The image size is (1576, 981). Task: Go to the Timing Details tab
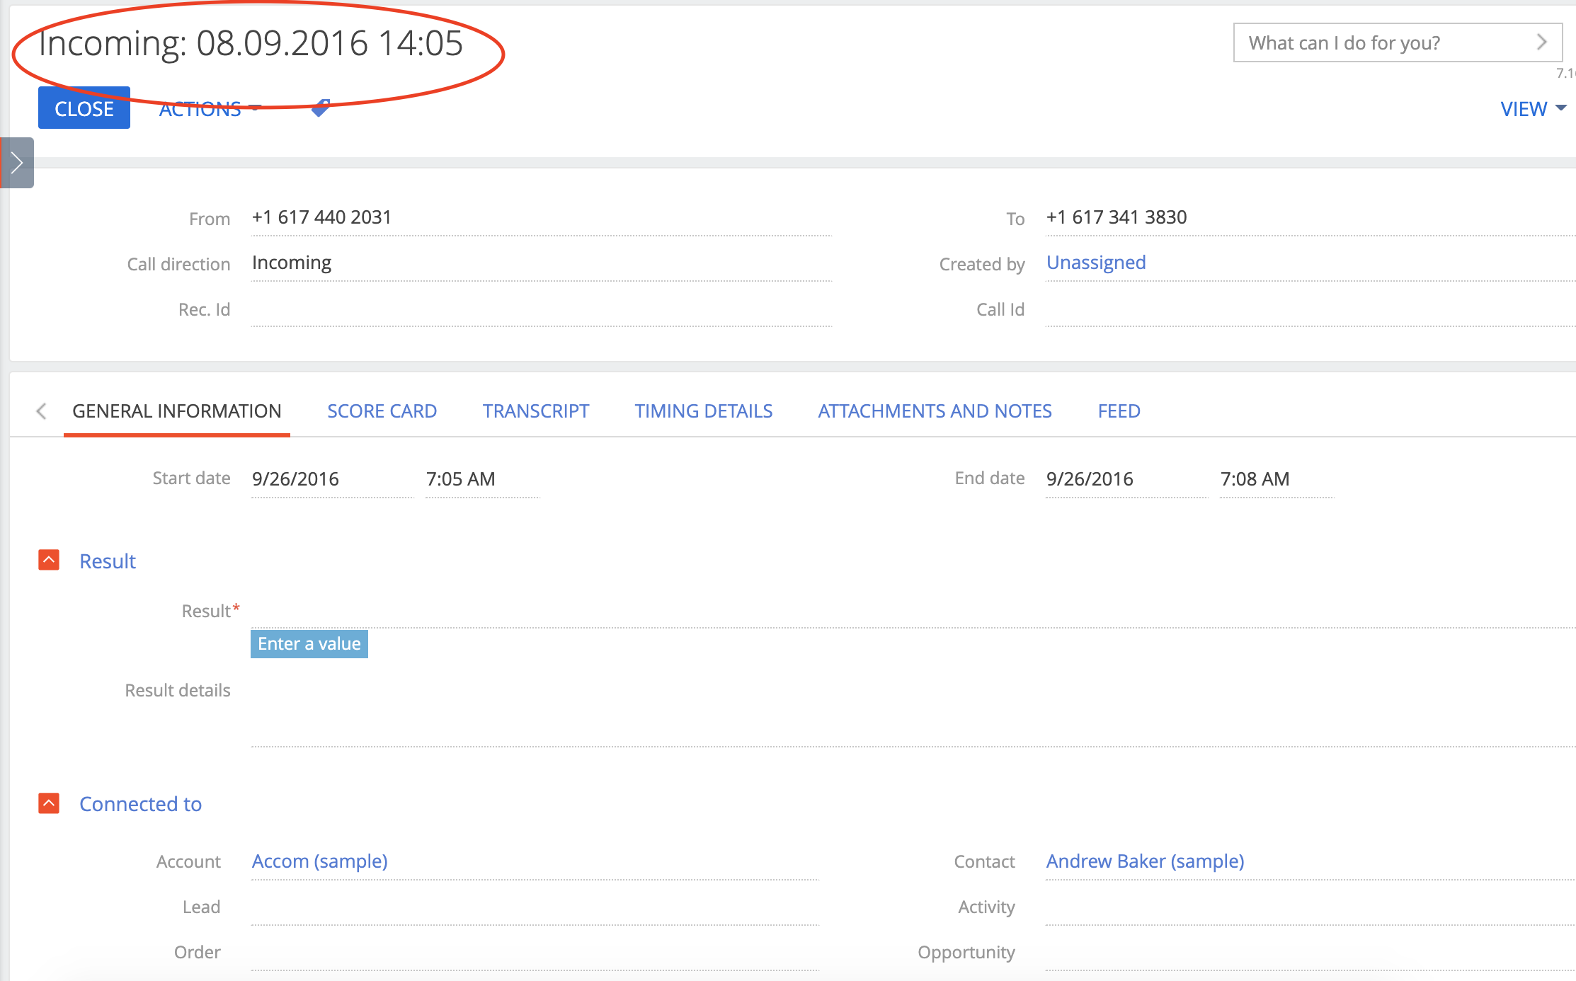coord(704,411)
